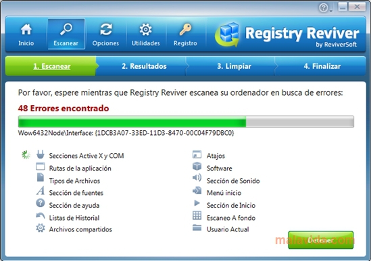Click the plug icon for Active X y COM
371x261 pixels.
pyautogui.click(x=41, y=154)
